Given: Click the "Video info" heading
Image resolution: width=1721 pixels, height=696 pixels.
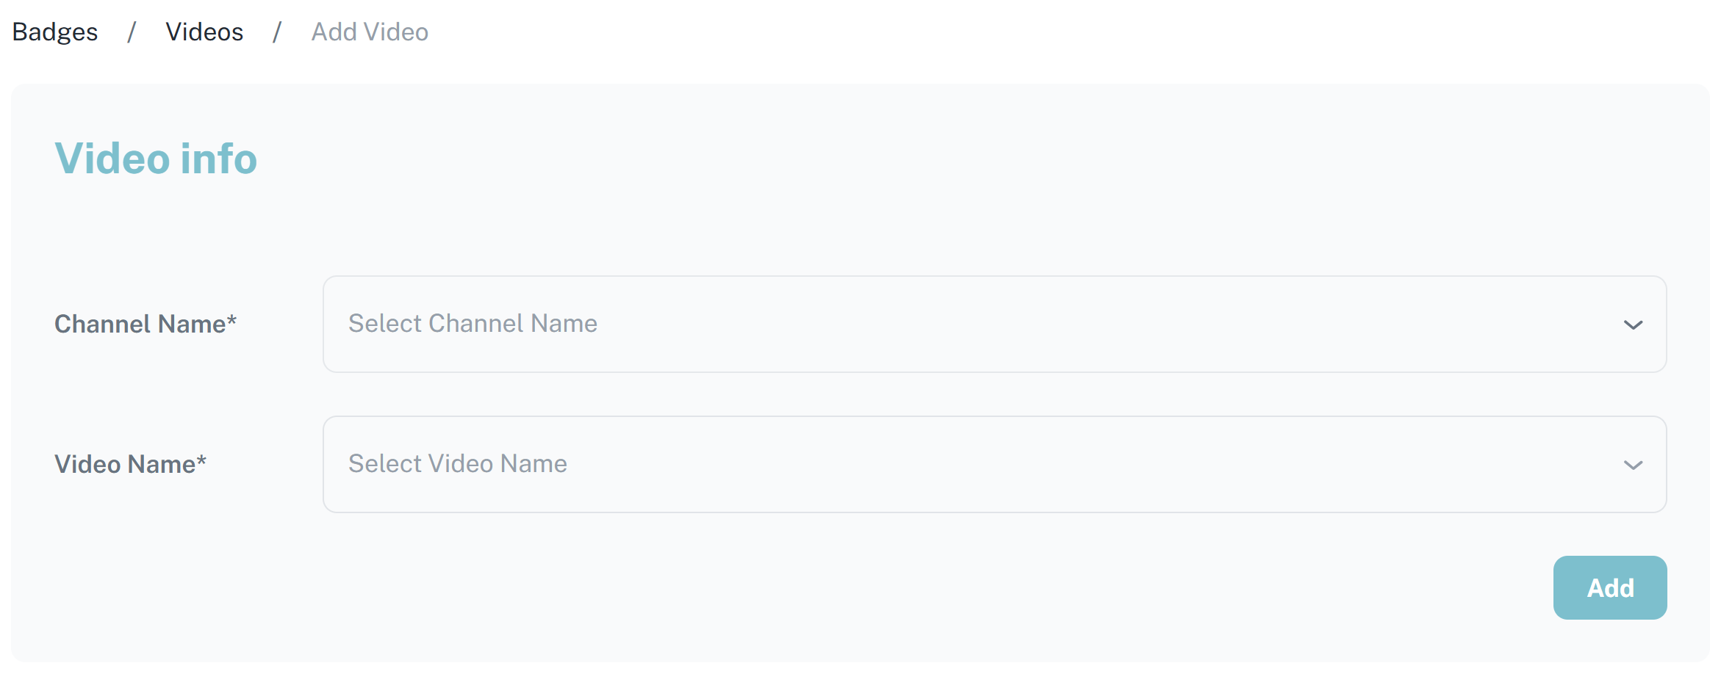Looking at the screenshot, I should click(156, 159).
